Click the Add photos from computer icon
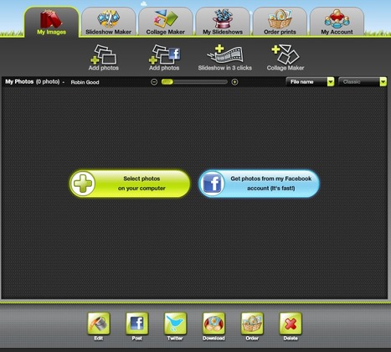Viewport: 391px width, 352px height. coord(104,57)
